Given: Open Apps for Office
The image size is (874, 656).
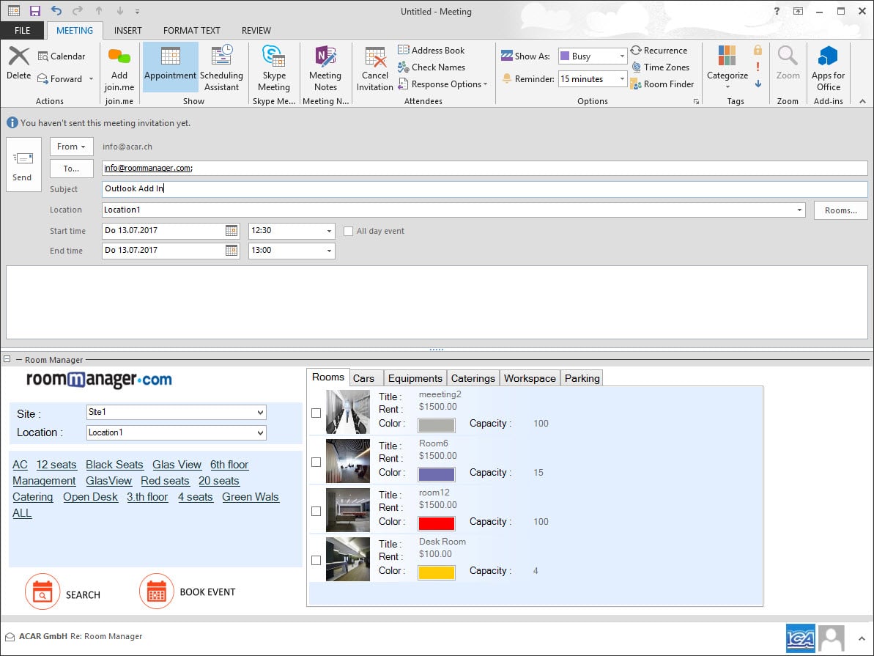Looking at the screenshot, I should tap(828, 66).
